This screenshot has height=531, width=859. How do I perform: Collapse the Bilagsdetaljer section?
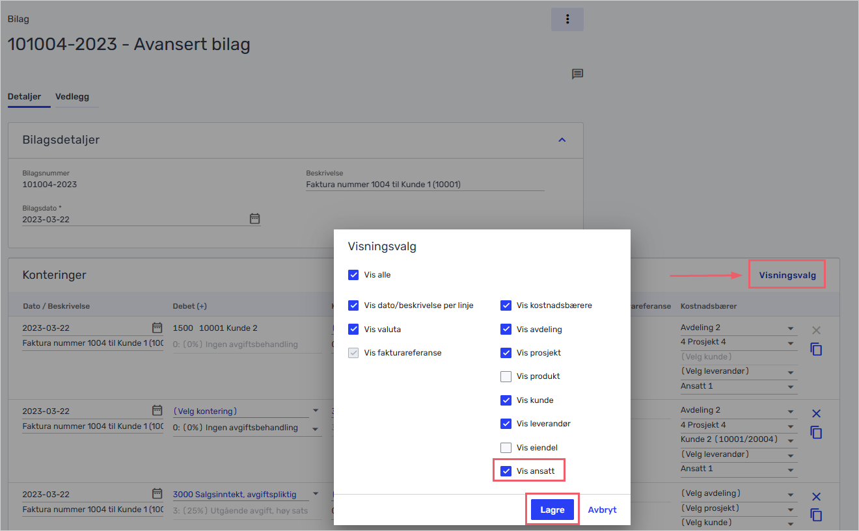point(563,140)
